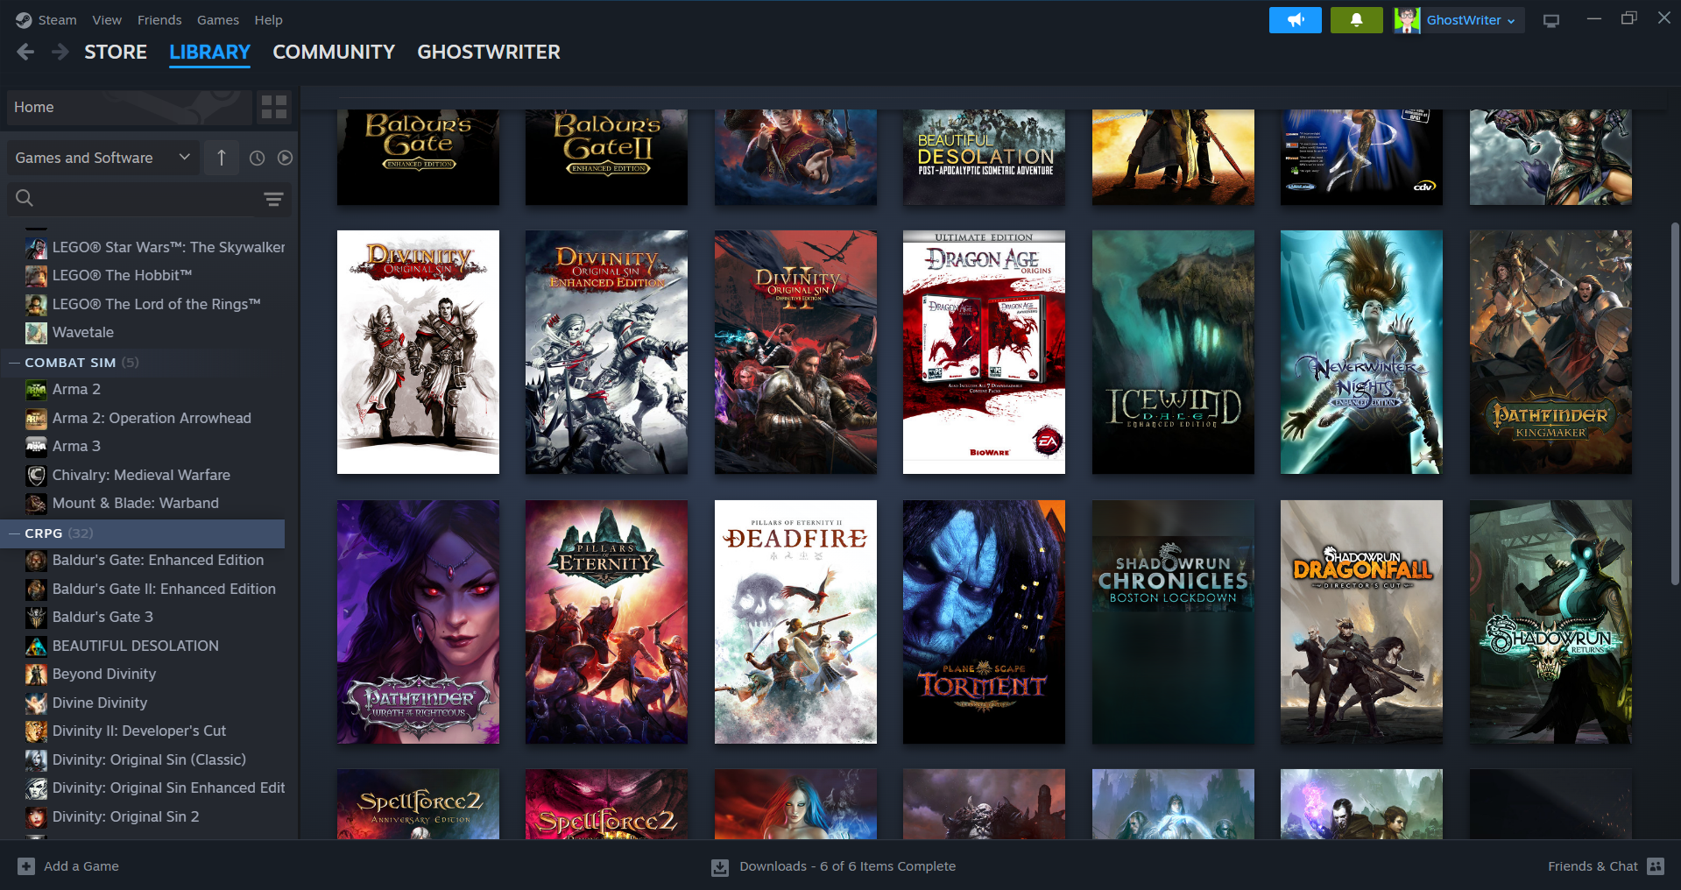Image resolution: width=1681 pixels, height=890 pixels.
Task: Navigate back with the left arrow
Action: pyautogui.click(x=26, y=52)
